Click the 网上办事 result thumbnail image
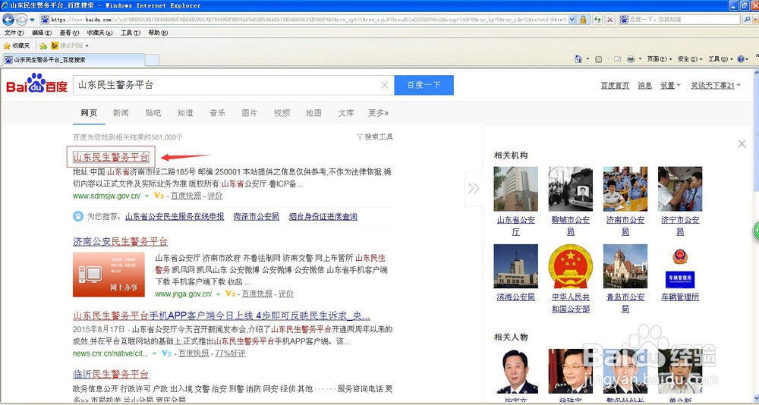 click(109, 275)
